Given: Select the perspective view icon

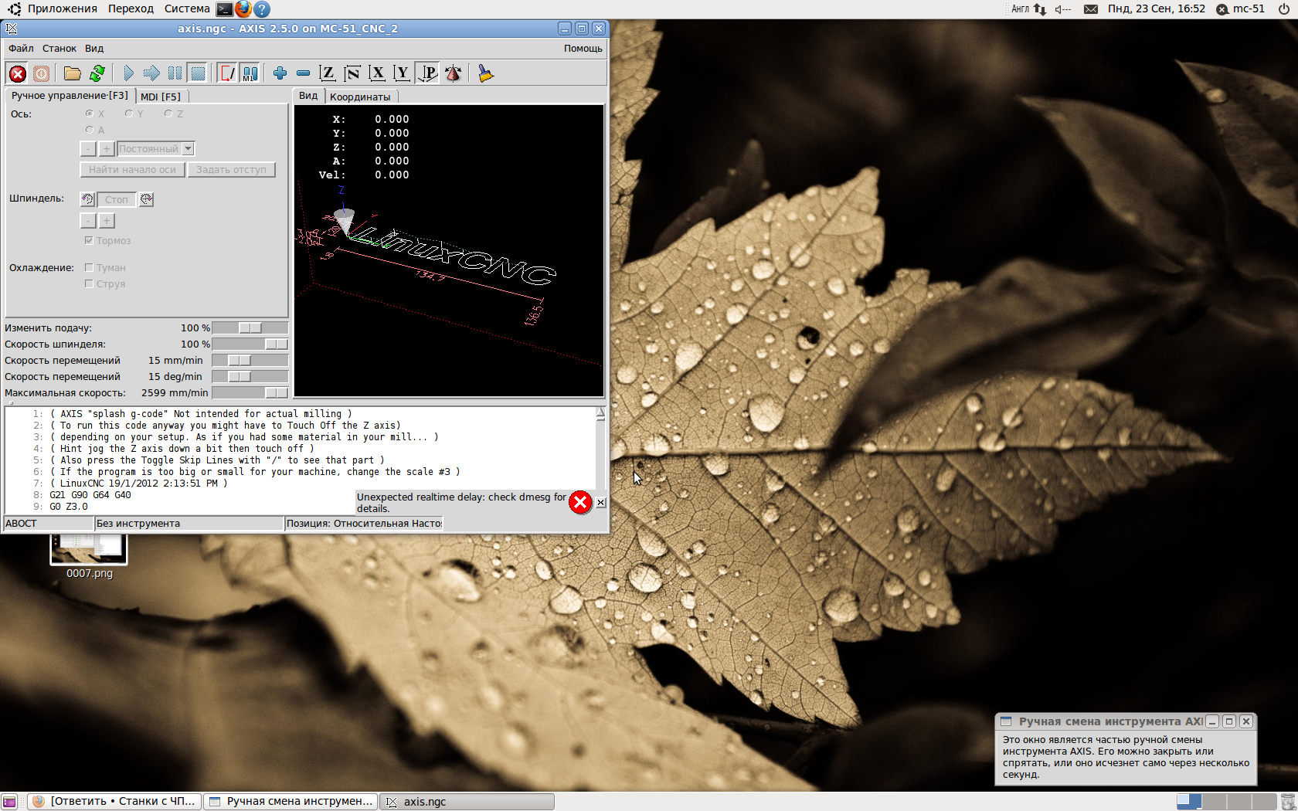Looking at the screenshot, I should tap(427, 73).
